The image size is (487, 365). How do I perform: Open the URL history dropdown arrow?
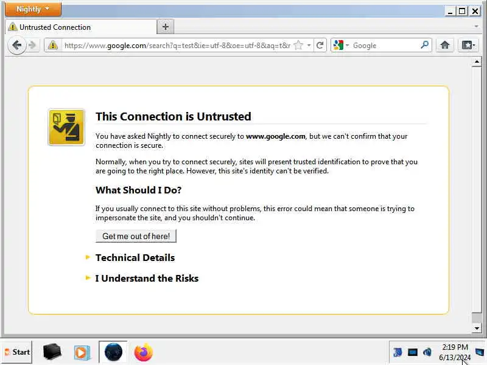[309, 45]
